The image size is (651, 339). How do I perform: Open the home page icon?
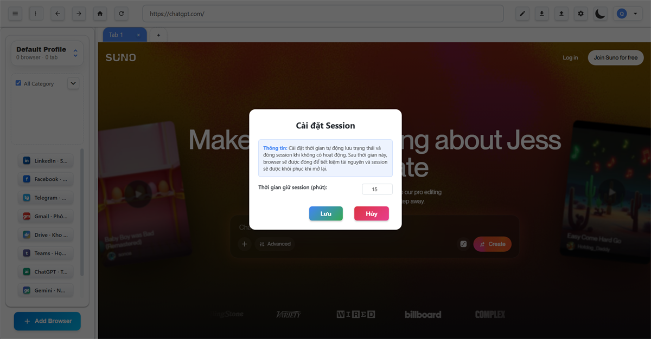[x=100, y=14]
